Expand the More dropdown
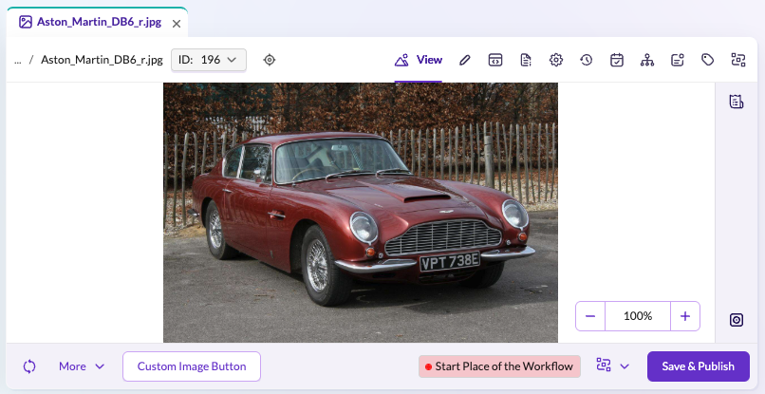Viewport: 765px width, 394px height. [82, 366]
